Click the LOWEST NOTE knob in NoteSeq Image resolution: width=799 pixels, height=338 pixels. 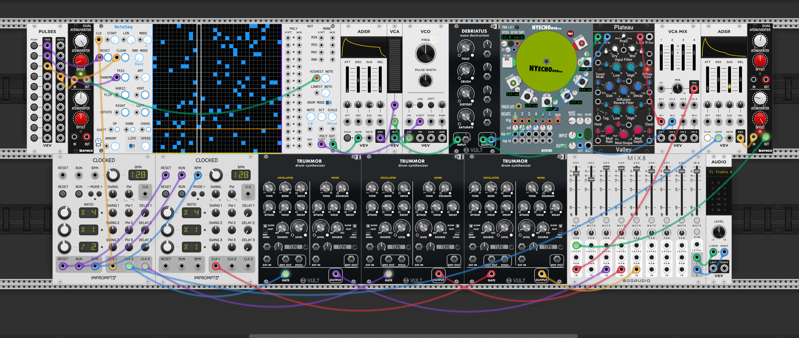click(x=326, y=93)
